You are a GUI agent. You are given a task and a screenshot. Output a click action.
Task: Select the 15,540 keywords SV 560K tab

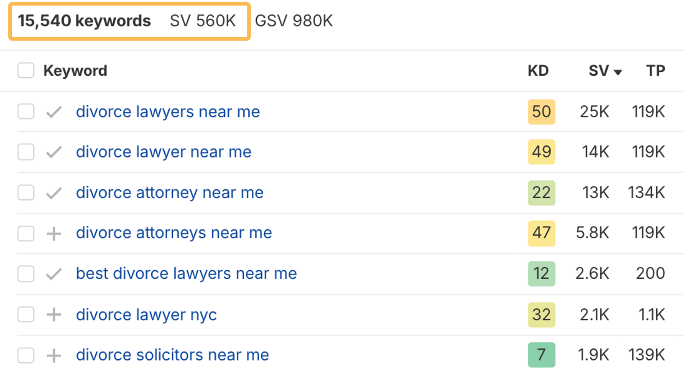coord(129,21)
